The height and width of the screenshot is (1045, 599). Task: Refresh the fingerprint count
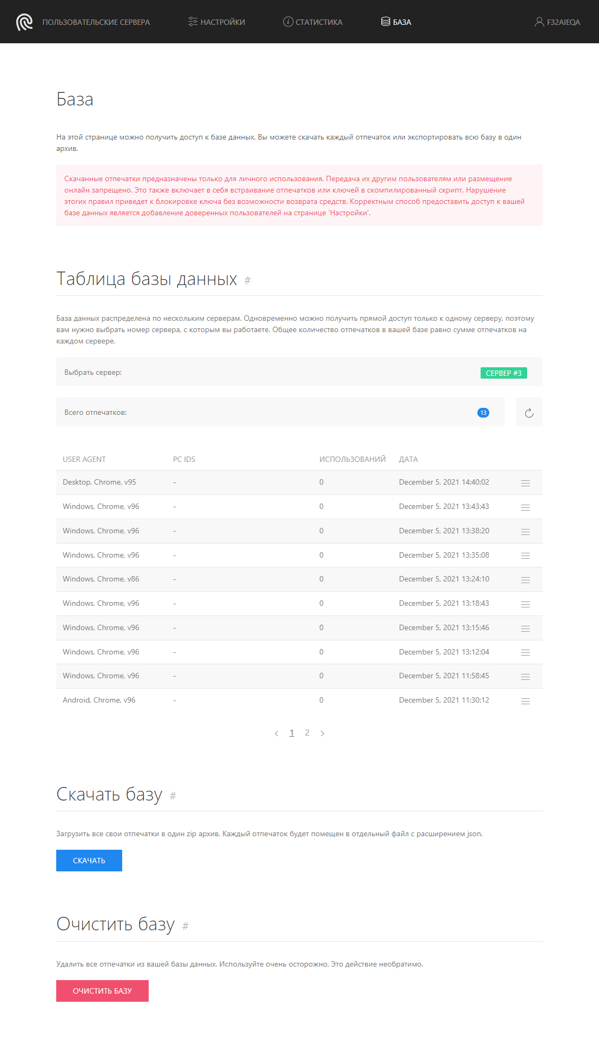(x=529, y=413)
